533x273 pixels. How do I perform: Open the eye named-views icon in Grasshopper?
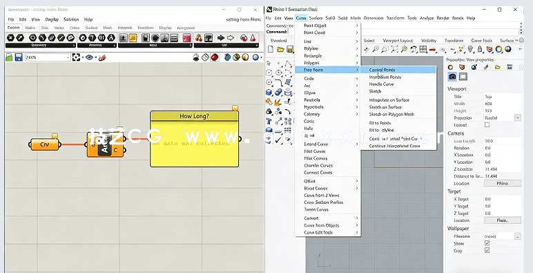(x=89, y=57)
